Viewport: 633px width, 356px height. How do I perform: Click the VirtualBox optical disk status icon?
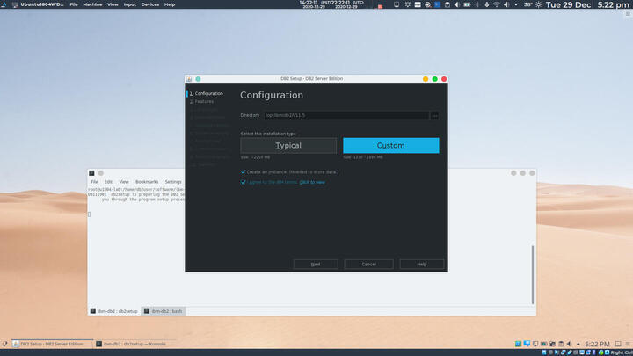coord(550,352)
